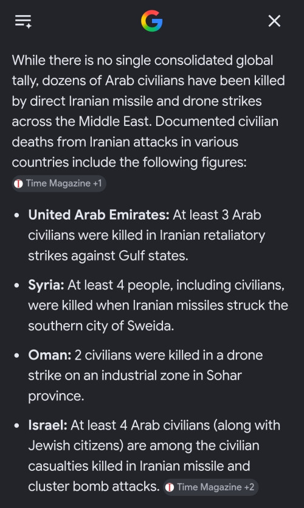The image size is (304, 508).
Task: Close the AI answer panel with X
Action: [274, 21]
